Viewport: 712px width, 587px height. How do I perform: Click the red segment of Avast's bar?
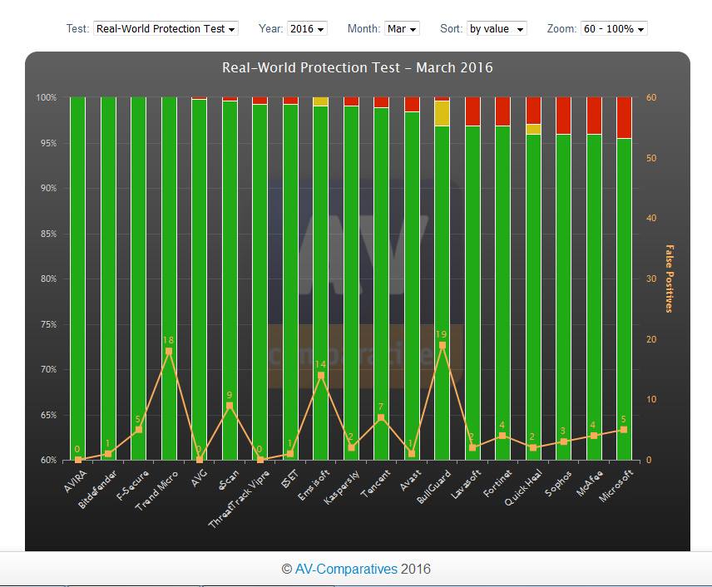point(412,105)
